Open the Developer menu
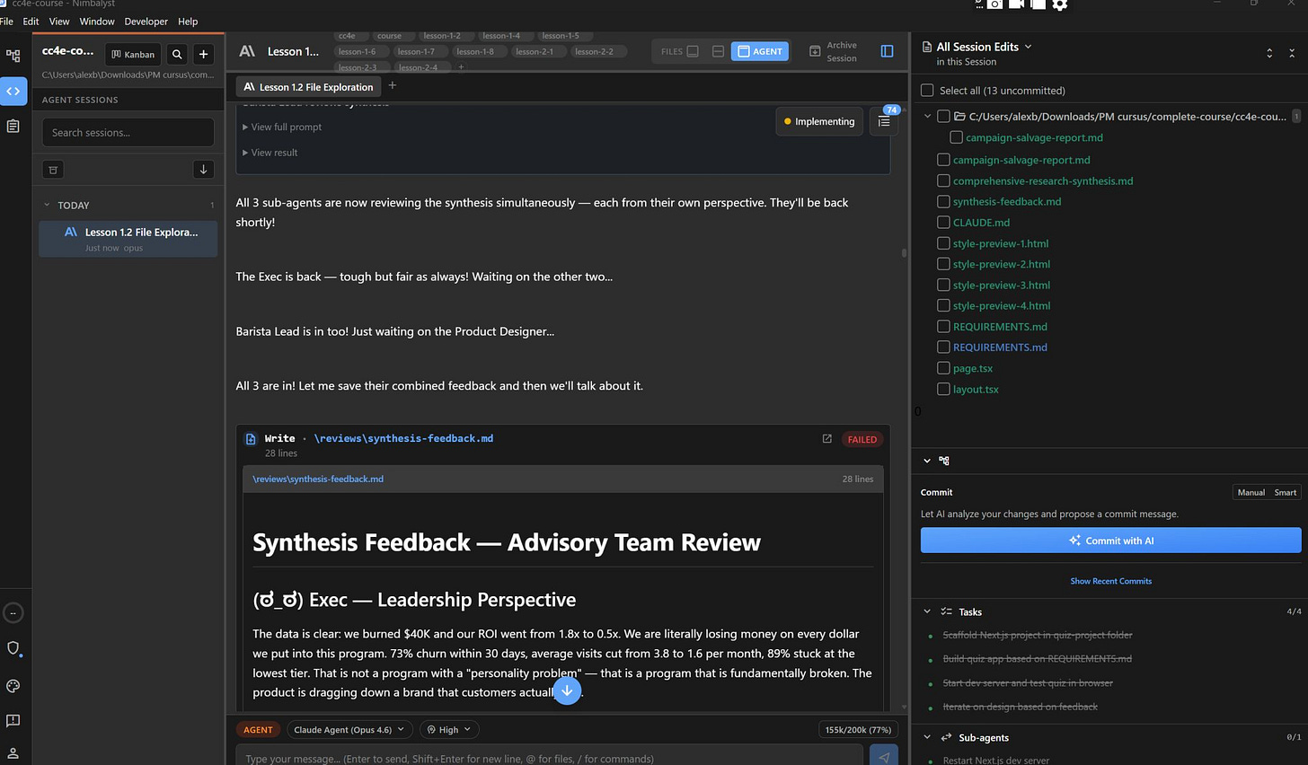The height and width of the screenshot is (765, 1308). [x=146, y=21]
